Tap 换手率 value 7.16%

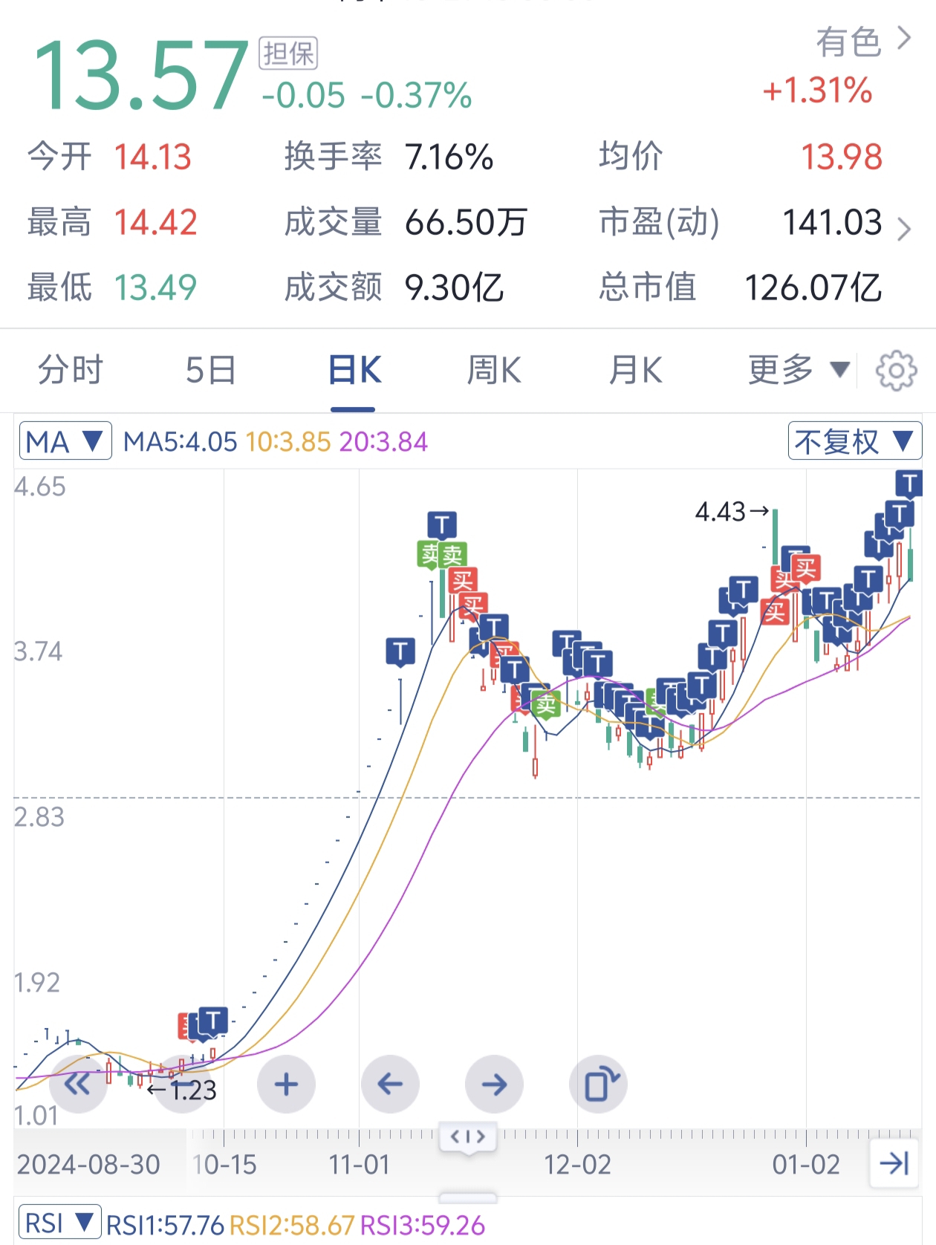click(449, 157)
